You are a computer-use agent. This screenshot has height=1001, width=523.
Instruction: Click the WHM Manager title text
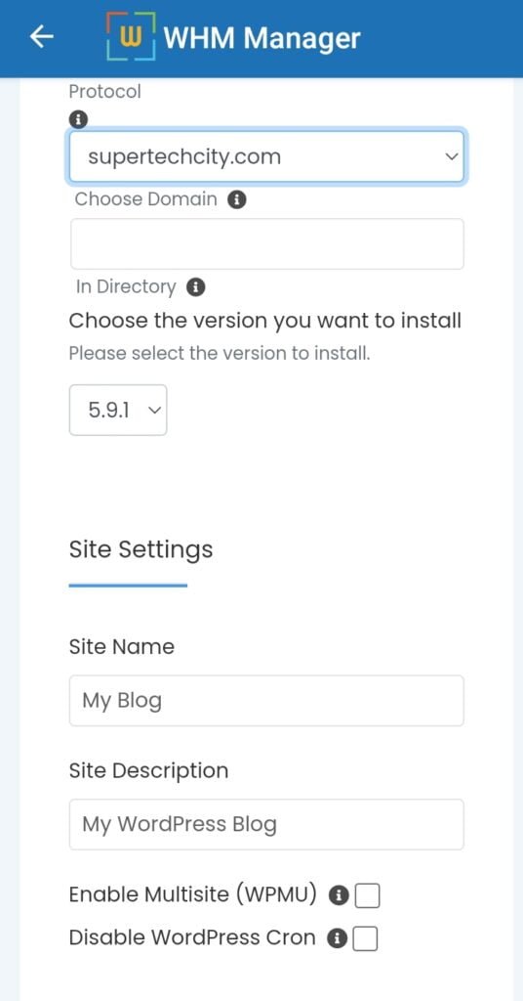(x=261, y=38)
